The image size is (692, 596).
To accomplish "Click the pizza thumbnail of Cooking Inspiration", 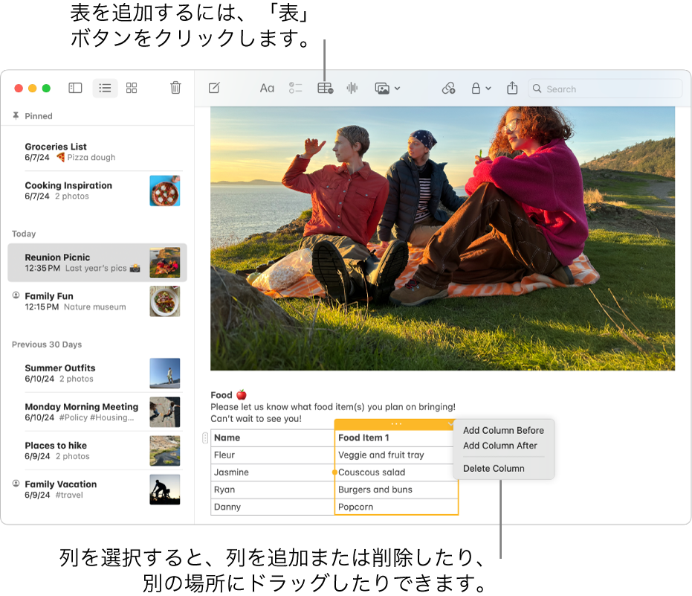I will point(164,191).
